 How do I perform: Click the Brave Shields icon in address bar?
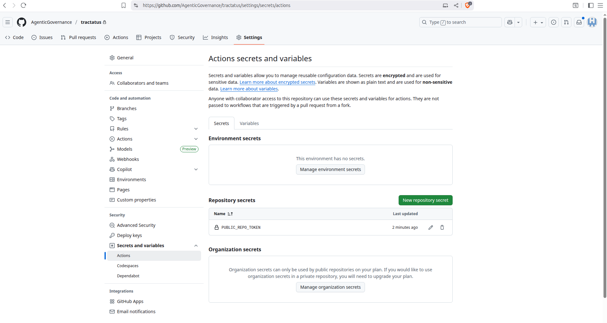coord(468,5)
